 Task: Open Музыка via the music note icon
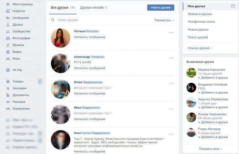coord(8,45)
